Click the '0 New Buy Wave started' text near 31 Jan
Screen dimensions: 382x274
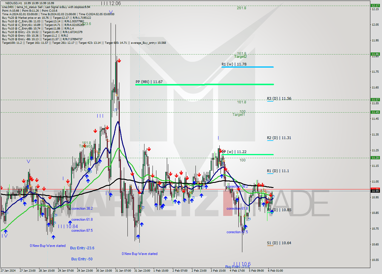[x=139, y=254]
